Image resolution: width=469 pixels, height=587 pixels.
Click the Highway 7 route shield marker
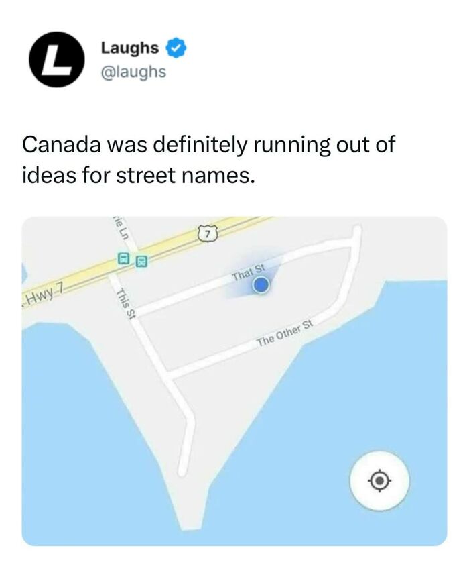pyautogui.click(x=207, y=231)
